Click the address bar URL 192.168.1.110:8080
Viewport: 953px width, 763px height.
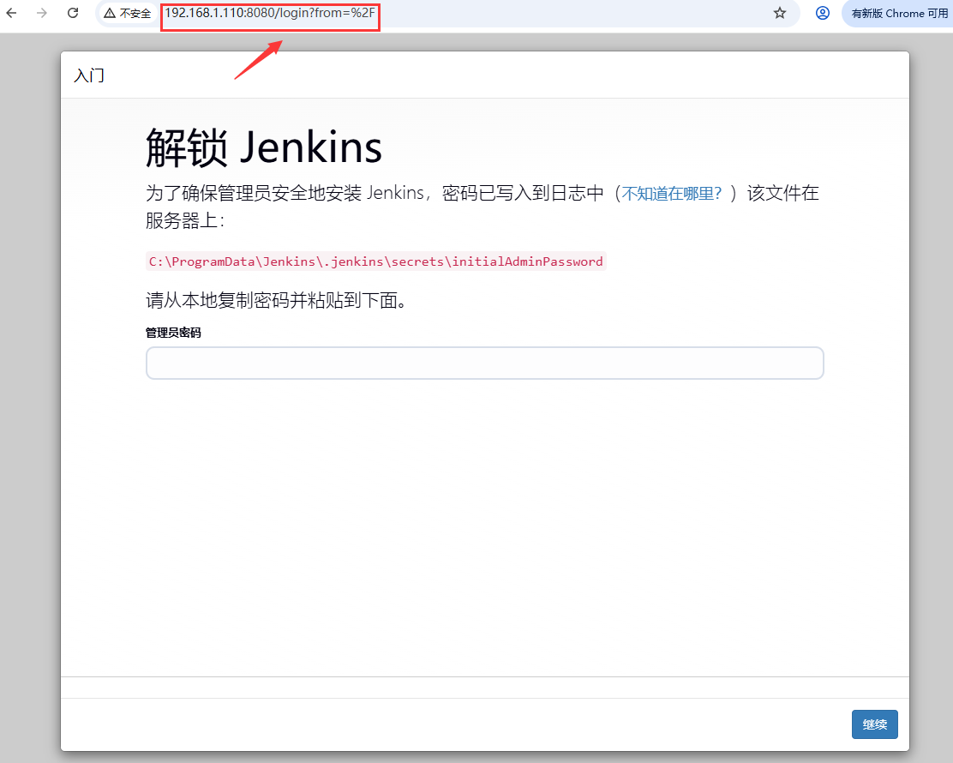coord(270,13)
